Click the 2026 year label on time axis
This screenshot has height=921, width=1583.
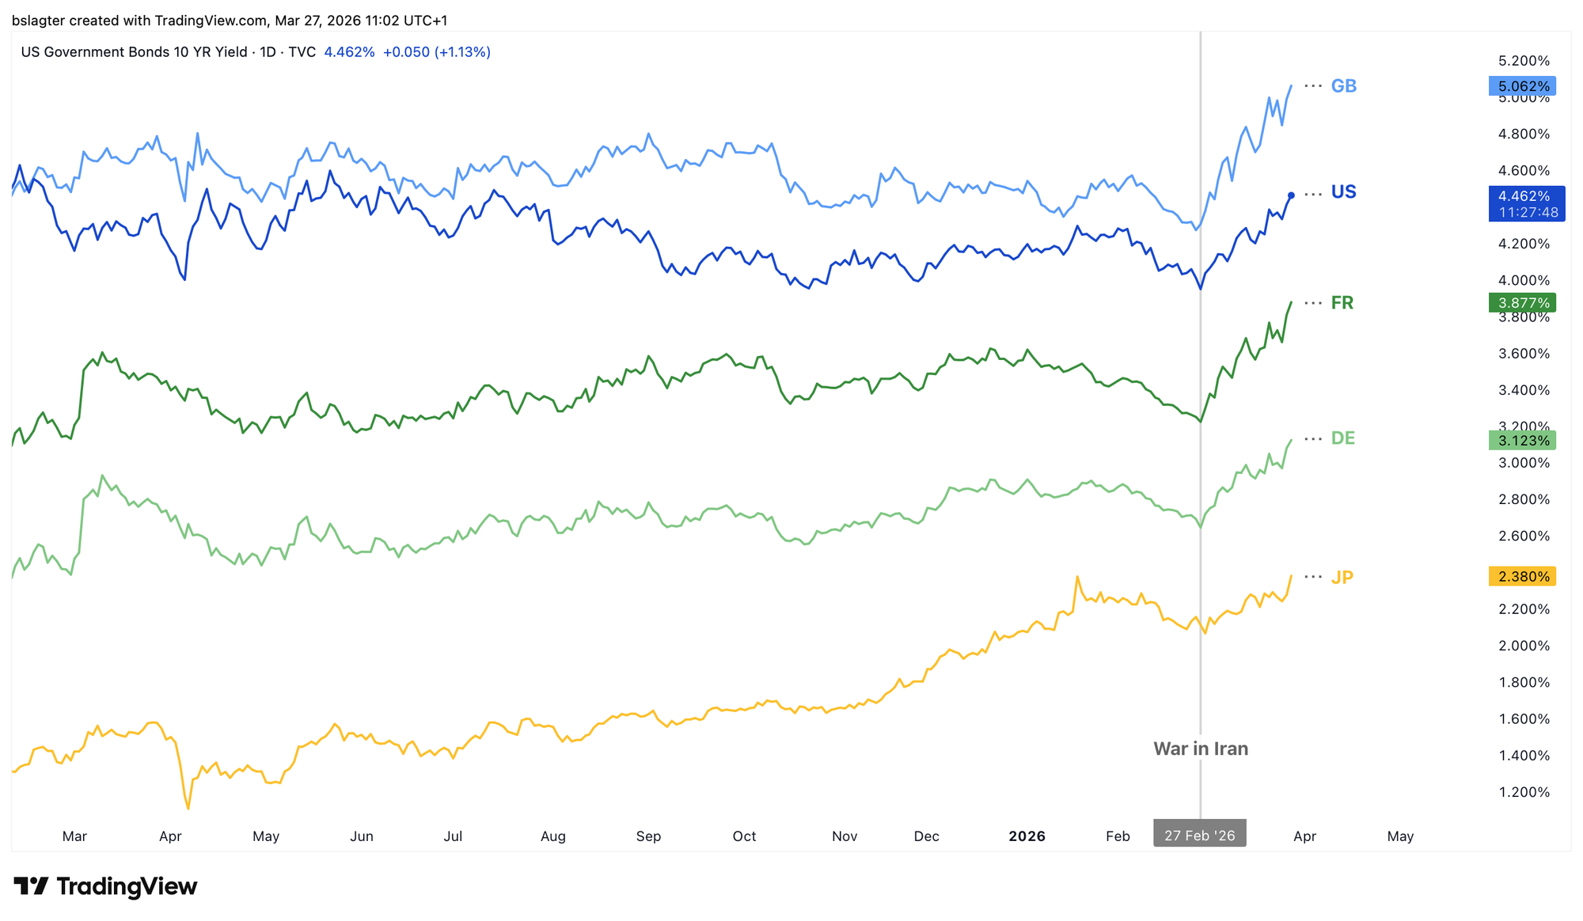click(1027, 836)
